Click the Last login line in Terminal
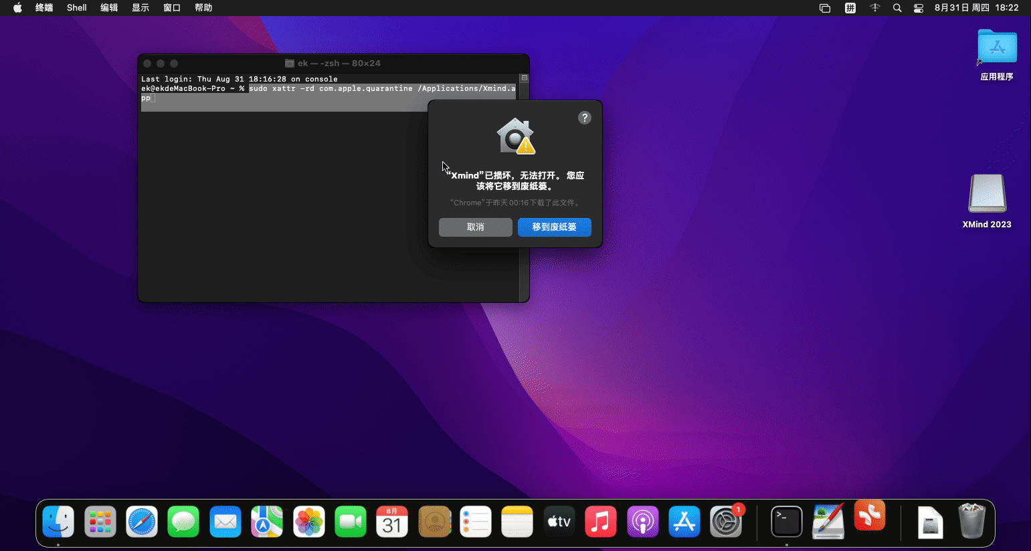This screenshot has height=551, width=1031. coord(240,79)
